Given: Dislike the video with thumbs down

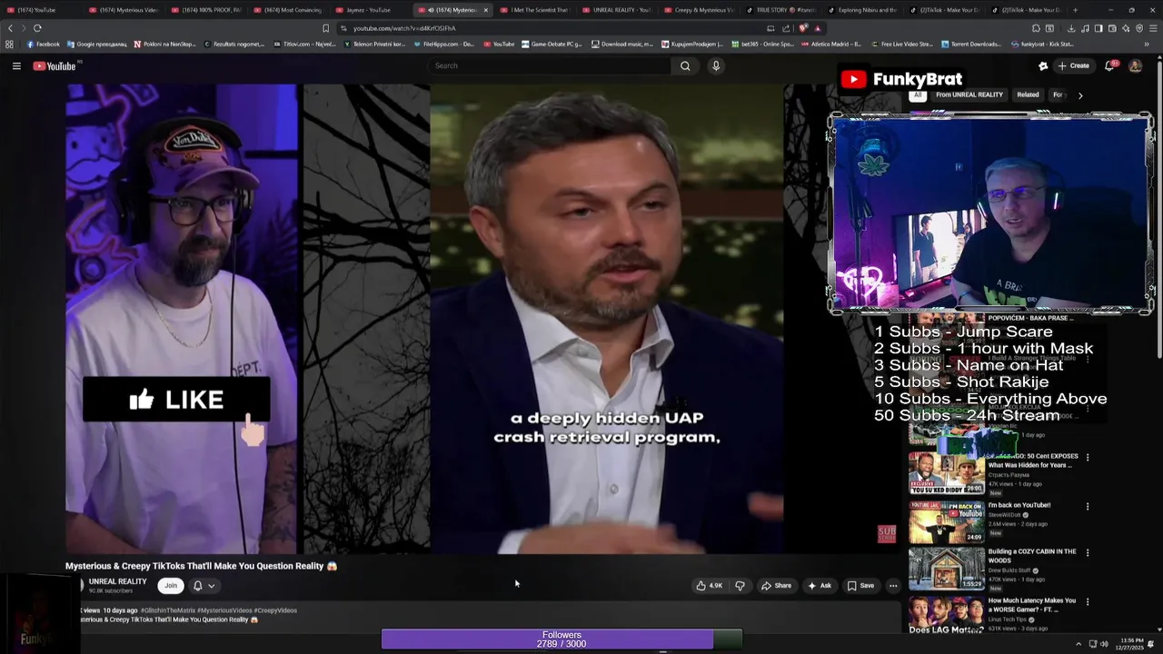Looking at the screenshot, I should click(x=740, y=586).
